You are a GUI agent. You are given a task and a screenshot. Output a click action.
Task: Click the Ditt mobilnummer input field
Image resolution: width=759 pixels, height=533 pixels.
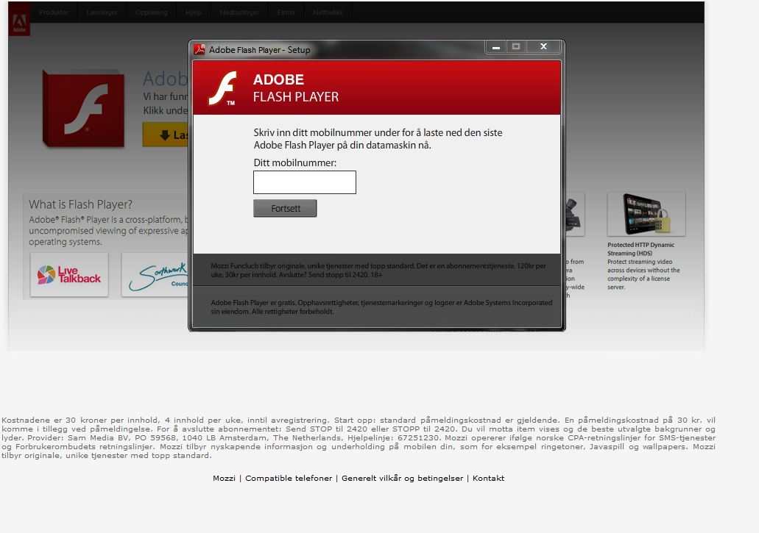[x=305, y=182]
